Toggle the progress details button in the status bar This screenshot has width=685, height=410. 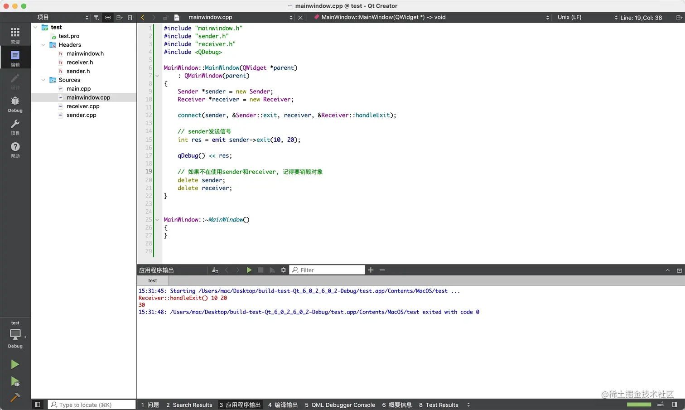point(661,405)
